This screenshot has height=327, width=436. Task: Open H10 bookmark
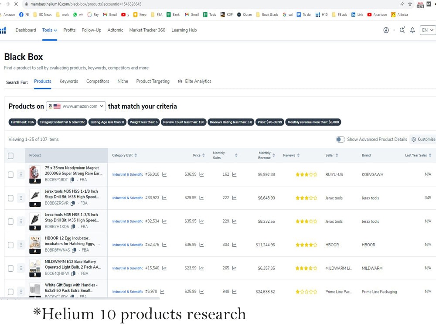[x=321, y=14]
